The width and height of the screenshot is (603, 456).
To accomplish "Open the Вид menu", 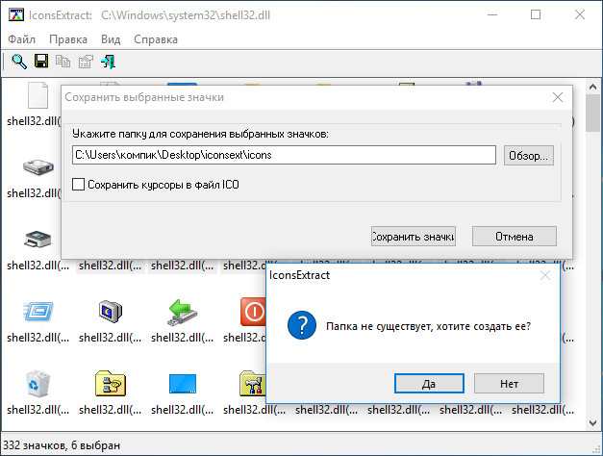I will pyautogui.click(x=111, y=39).
